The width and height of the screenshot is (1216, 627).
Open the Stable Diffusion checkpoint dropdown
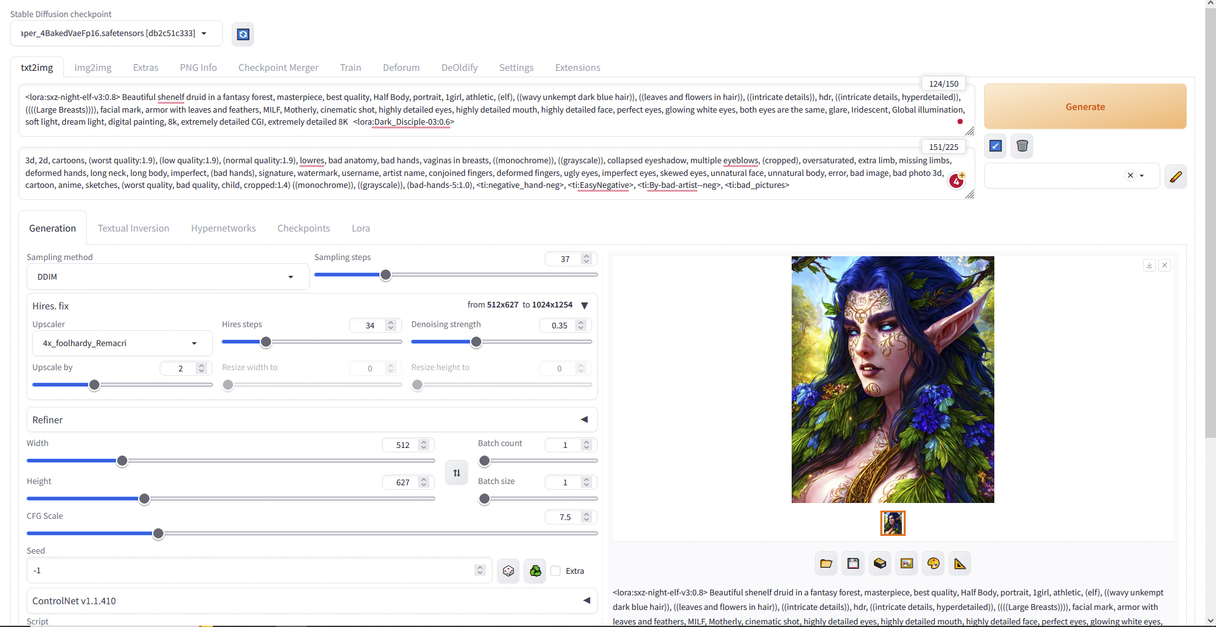[x=117, y=34]
